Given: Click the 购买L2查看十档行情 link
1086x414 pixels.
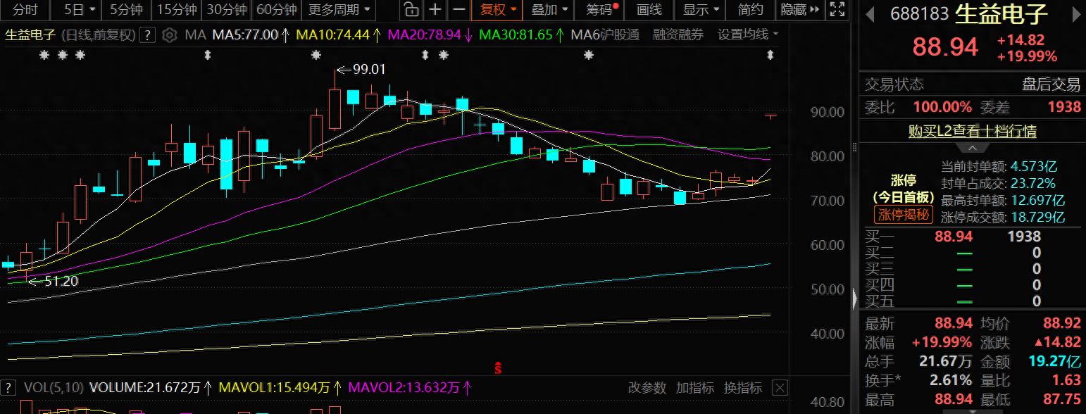Looking at the screenshot, I should 973,132.
